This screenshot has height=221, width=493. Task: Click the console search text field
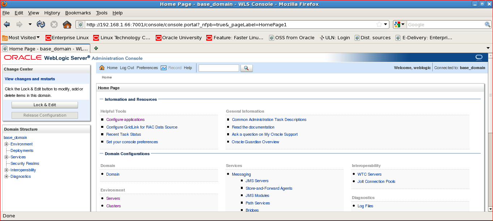click(x=219, y=68)
